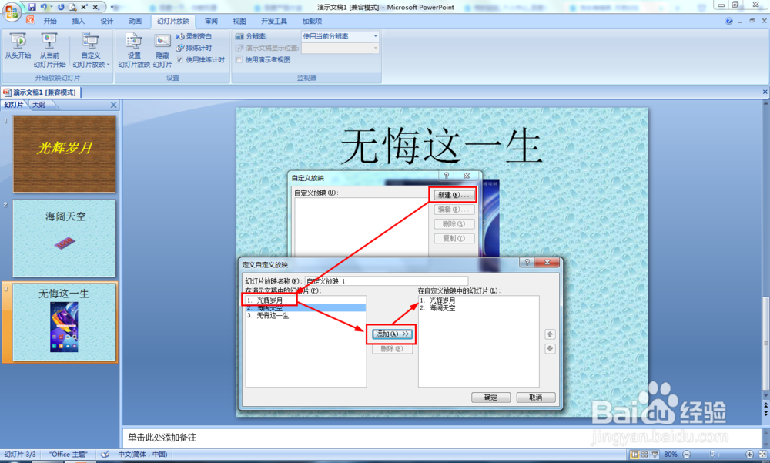
Task: Apply superscript from quick access toolbar
Action: pyautogui.click(x=85, y=7)
